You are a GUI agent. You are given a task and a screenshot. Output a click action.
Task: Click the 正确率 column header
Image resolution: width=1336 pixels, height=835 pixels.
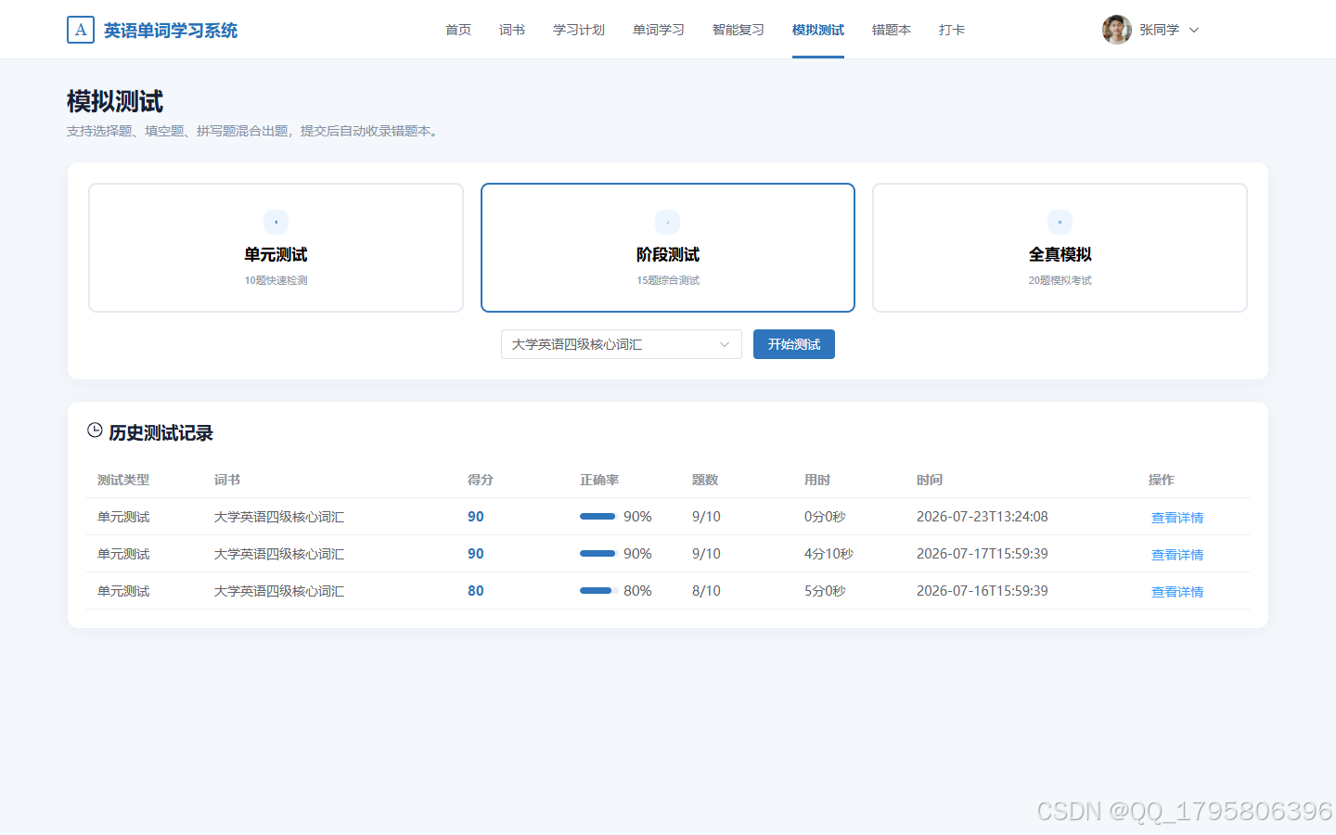tap(599, 480)
